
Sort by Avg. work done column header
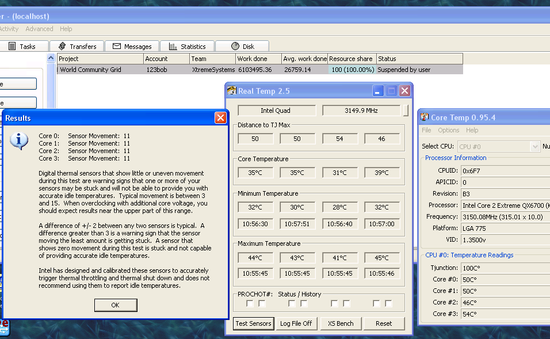click(x=304, y=59)
